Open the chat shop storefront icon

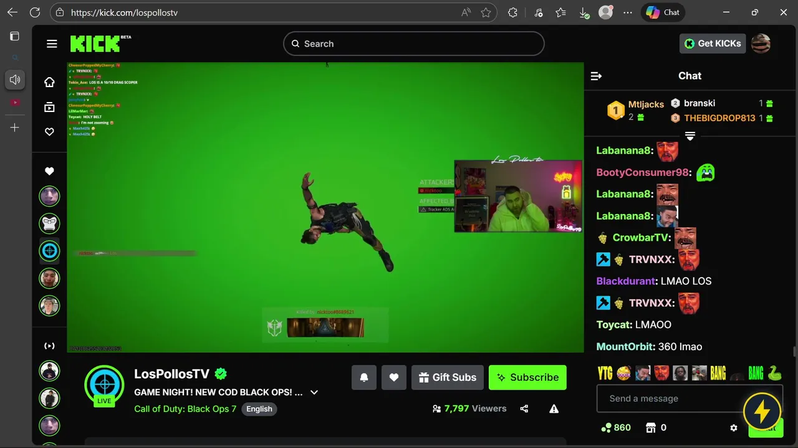coord(651,427)
